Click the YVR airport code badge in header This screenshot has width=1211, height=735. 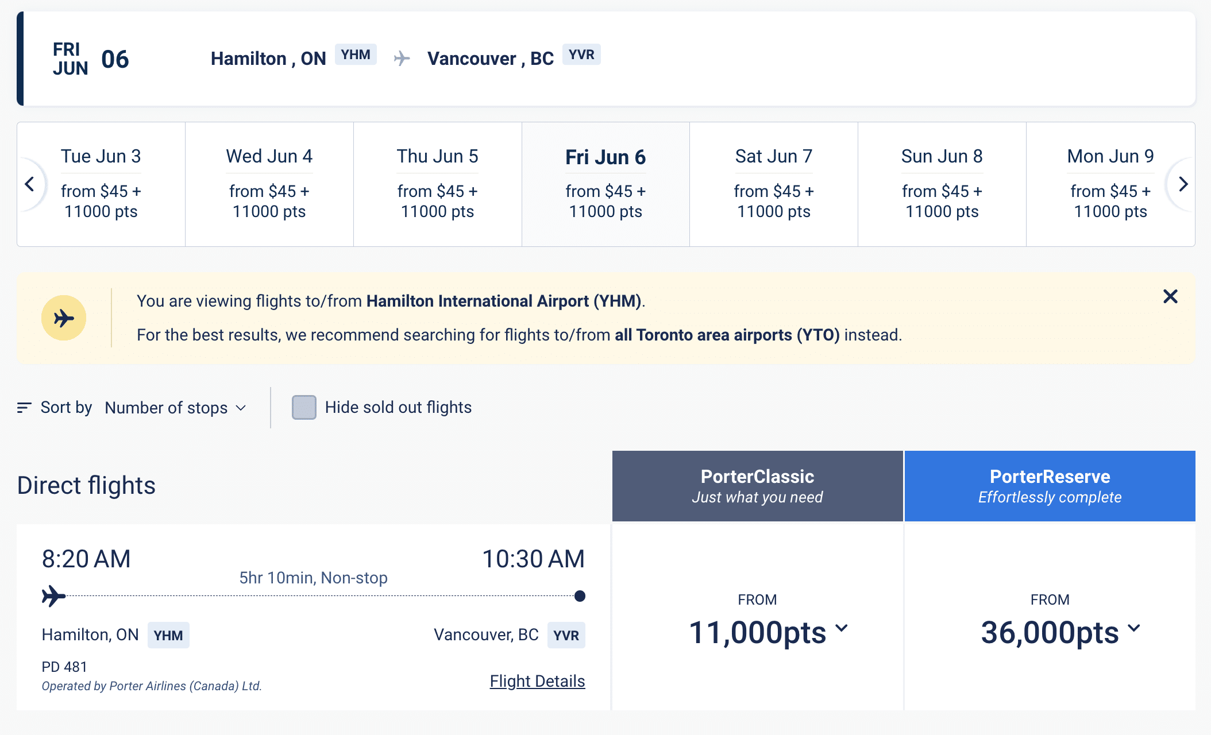pos(581,55)
